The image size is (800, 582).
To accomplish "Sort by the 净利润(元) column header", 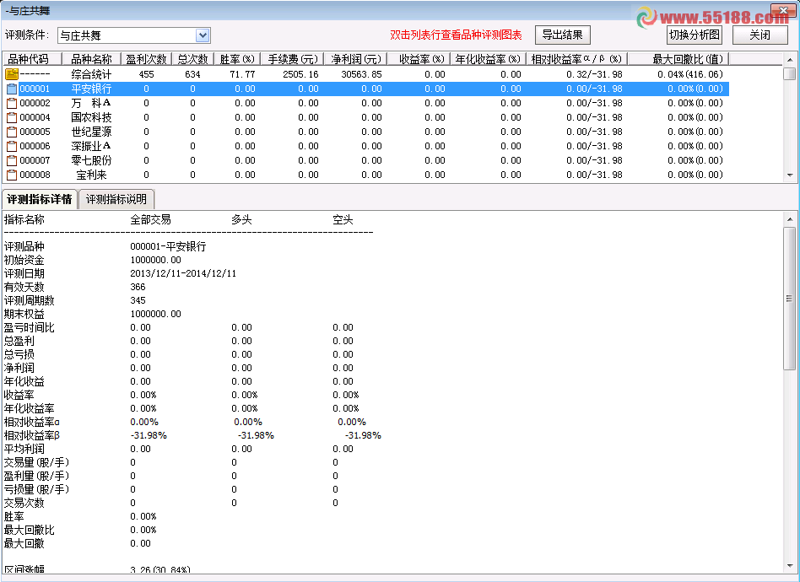I will click(356, 59).
